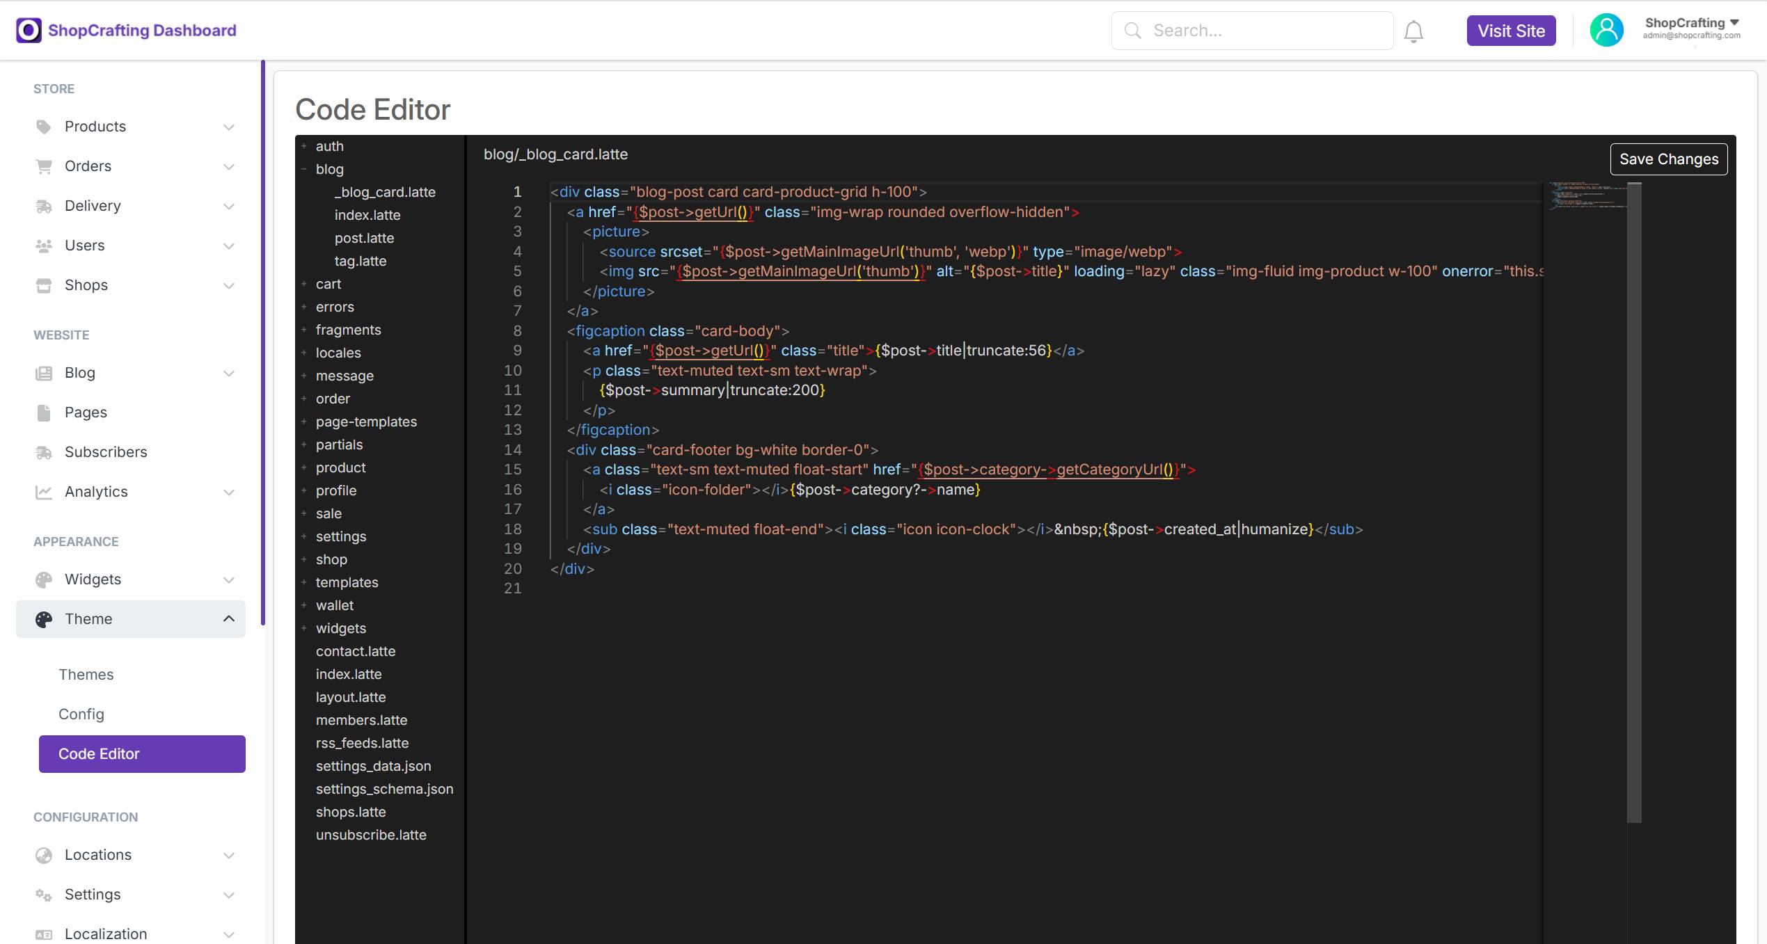1767x944 pixels.
Task: Click the Orders cart icon
Action: (x=43, y=166)
